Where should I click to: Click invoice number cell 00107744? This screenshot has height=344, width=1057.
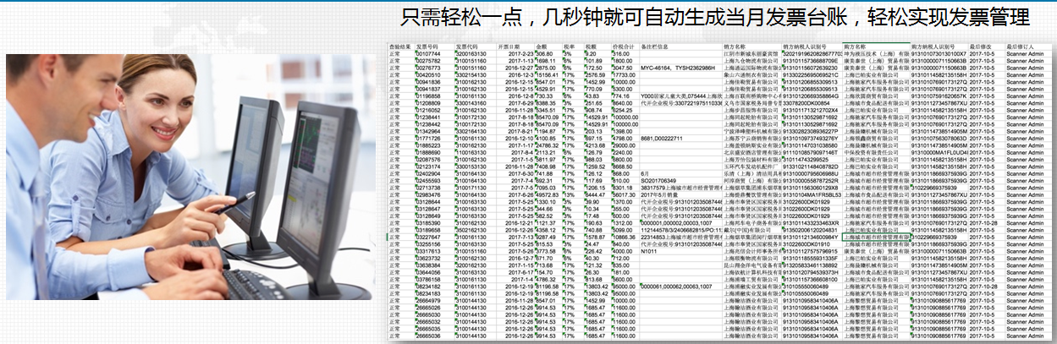tap(428, 54)
